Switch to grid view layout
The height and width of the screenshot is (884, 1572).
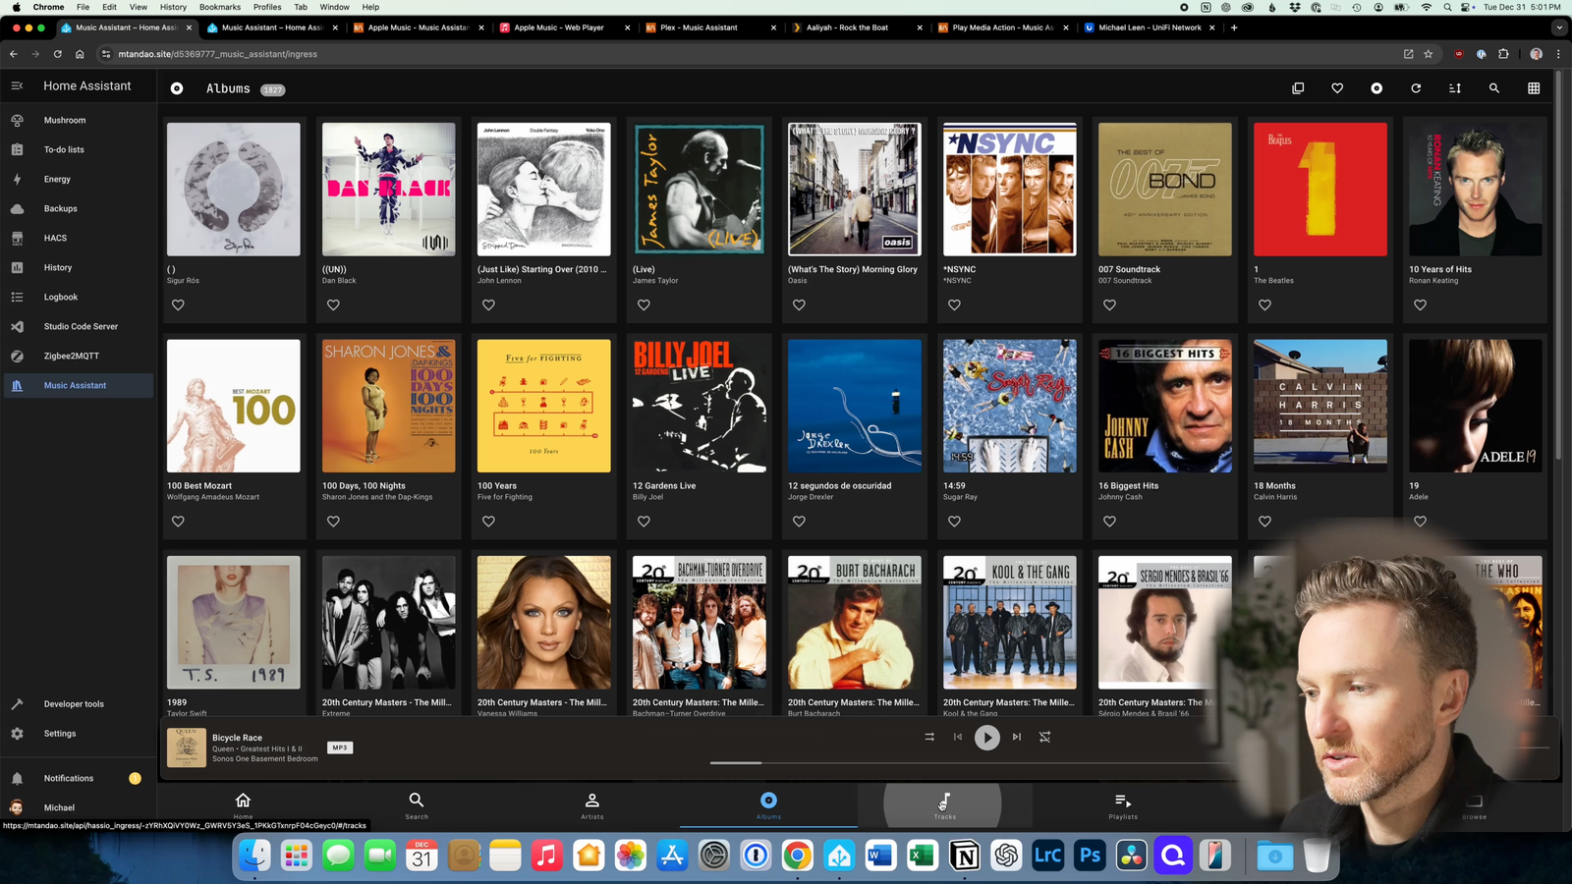(x=1533, y=88)
